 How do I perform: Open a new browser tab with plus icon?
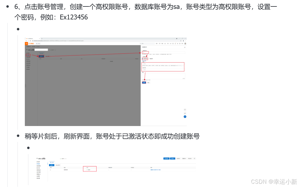[x=42, y=39]
